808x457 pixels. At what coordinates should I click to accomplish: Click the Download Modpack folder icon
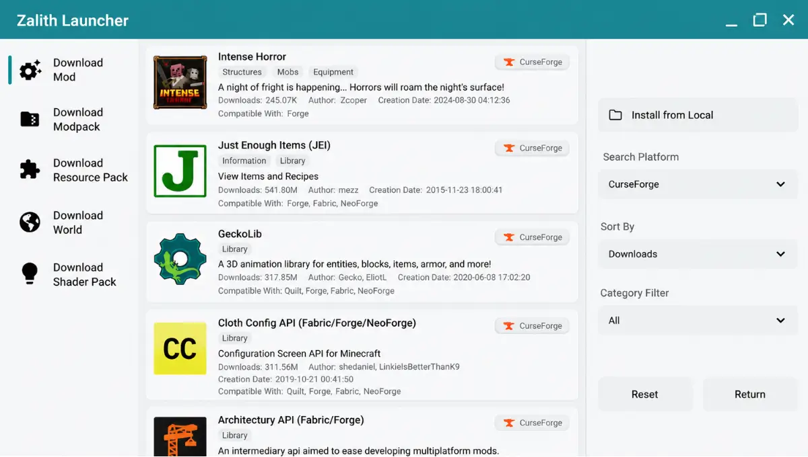[x=30, y=120]
